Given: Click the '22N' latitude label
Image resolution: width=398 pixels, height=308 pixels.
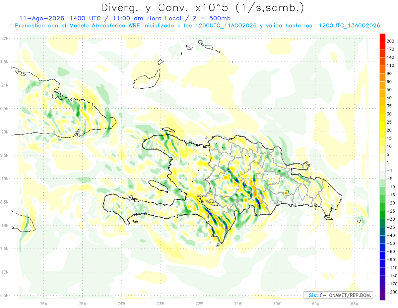Looking at the screenshot, I should click(x=5, y=39).
